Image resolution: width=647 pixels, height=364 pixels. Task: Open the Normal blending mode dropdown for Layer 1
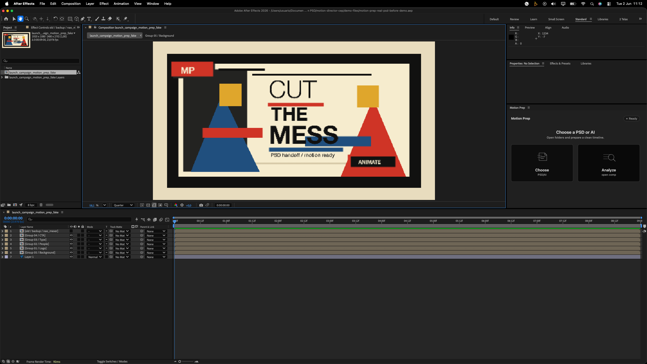[95, 257]
